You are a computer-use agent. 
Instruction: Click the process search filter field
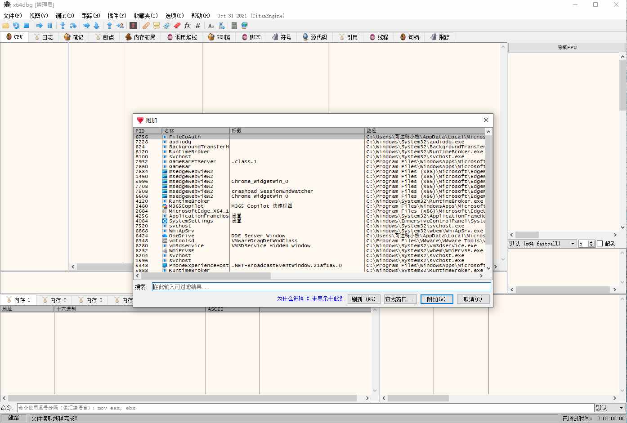tap(321, 287)
